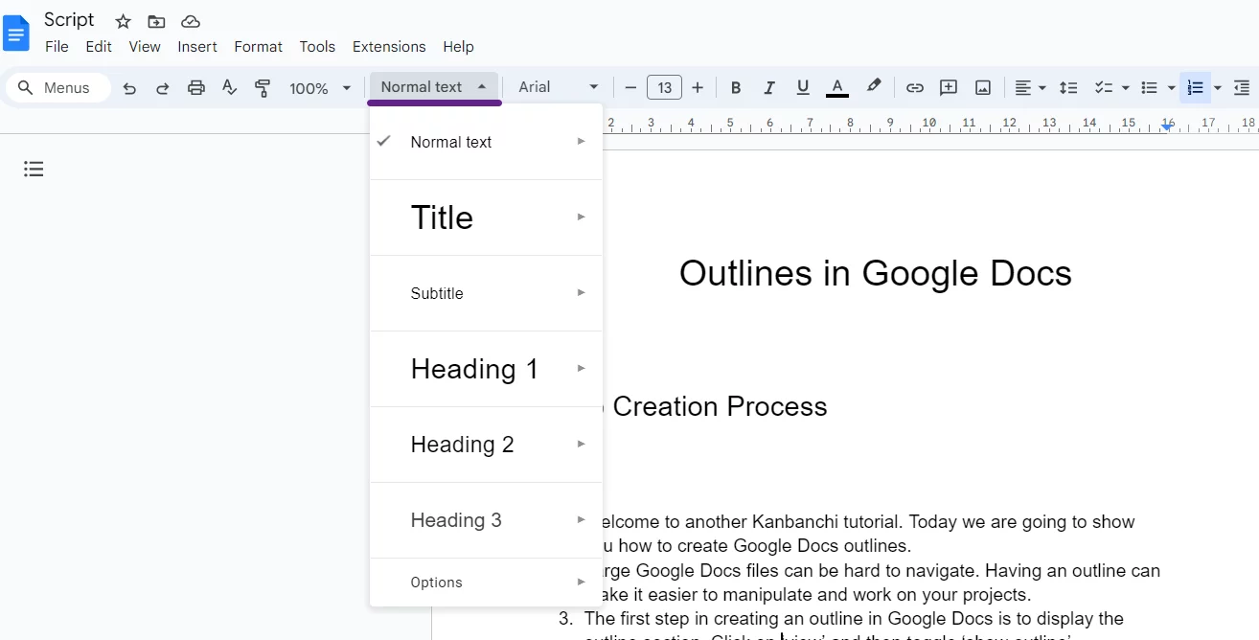Screen dimensions: 1259x640
Task: Select the Title style
Action: [486, 217]
